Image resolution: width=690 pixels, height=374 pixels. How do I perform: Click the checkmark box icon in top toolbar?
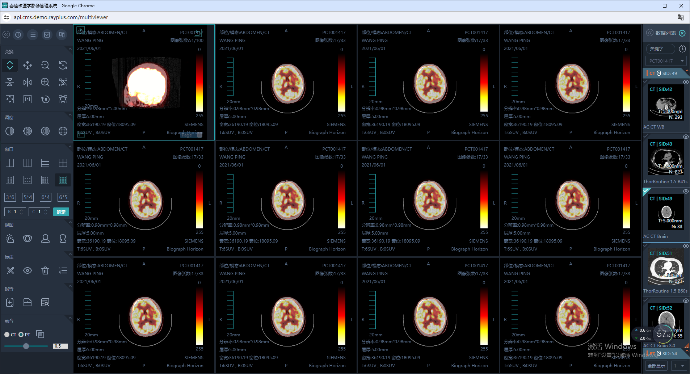(x=47, y=35)
